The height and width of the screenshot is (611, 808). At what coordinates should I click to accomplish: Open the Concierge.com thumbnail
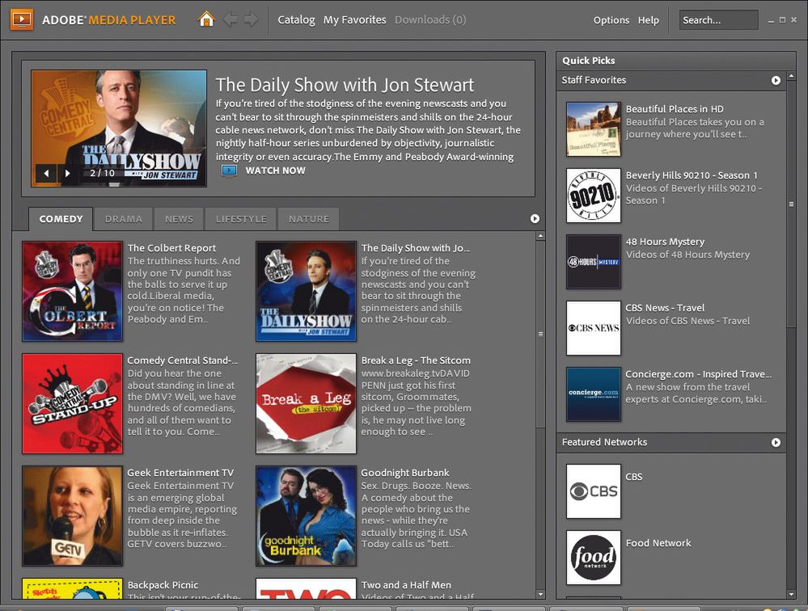click(593, 394)
